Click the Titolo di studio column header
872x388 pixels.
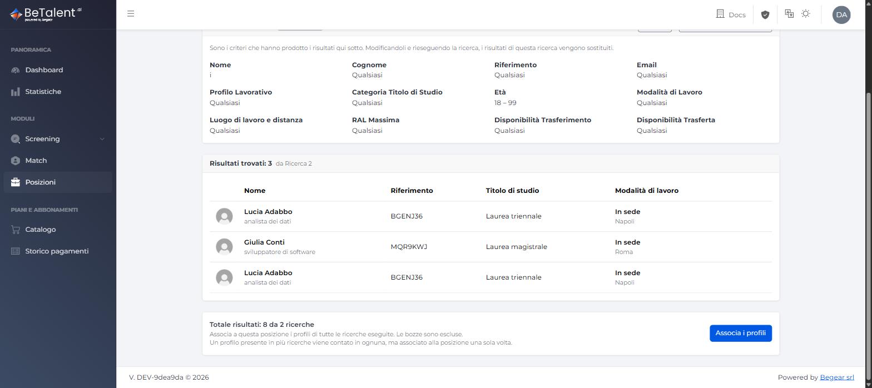point(512,191)
